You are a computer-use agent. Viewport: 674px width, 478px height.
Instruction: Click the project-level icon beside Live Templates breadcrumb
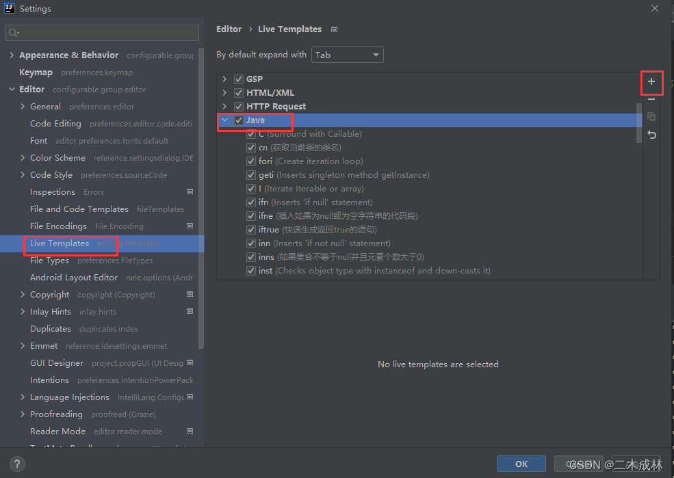pos(334,29)
